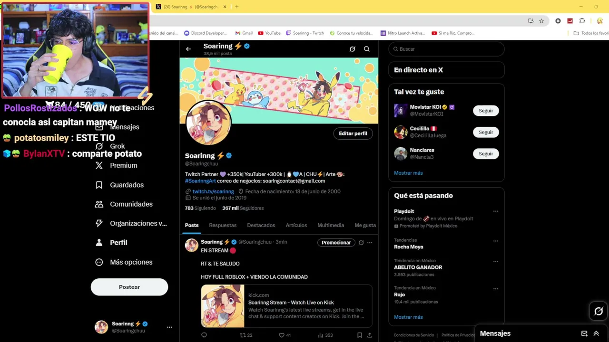Switch to the Posts tab
Viewport: 609px width, 342px height.
[192, 225]
